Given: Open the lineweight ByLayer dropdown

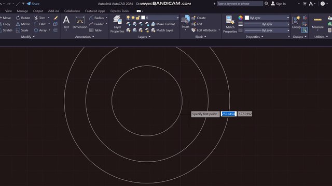Looking at the screenshot, I should 288,24.
